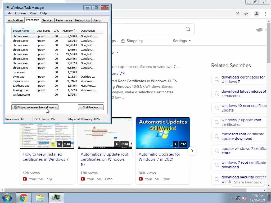
Task: Select chrome.exe row using 46,484 K
Action: click(55, 45)
